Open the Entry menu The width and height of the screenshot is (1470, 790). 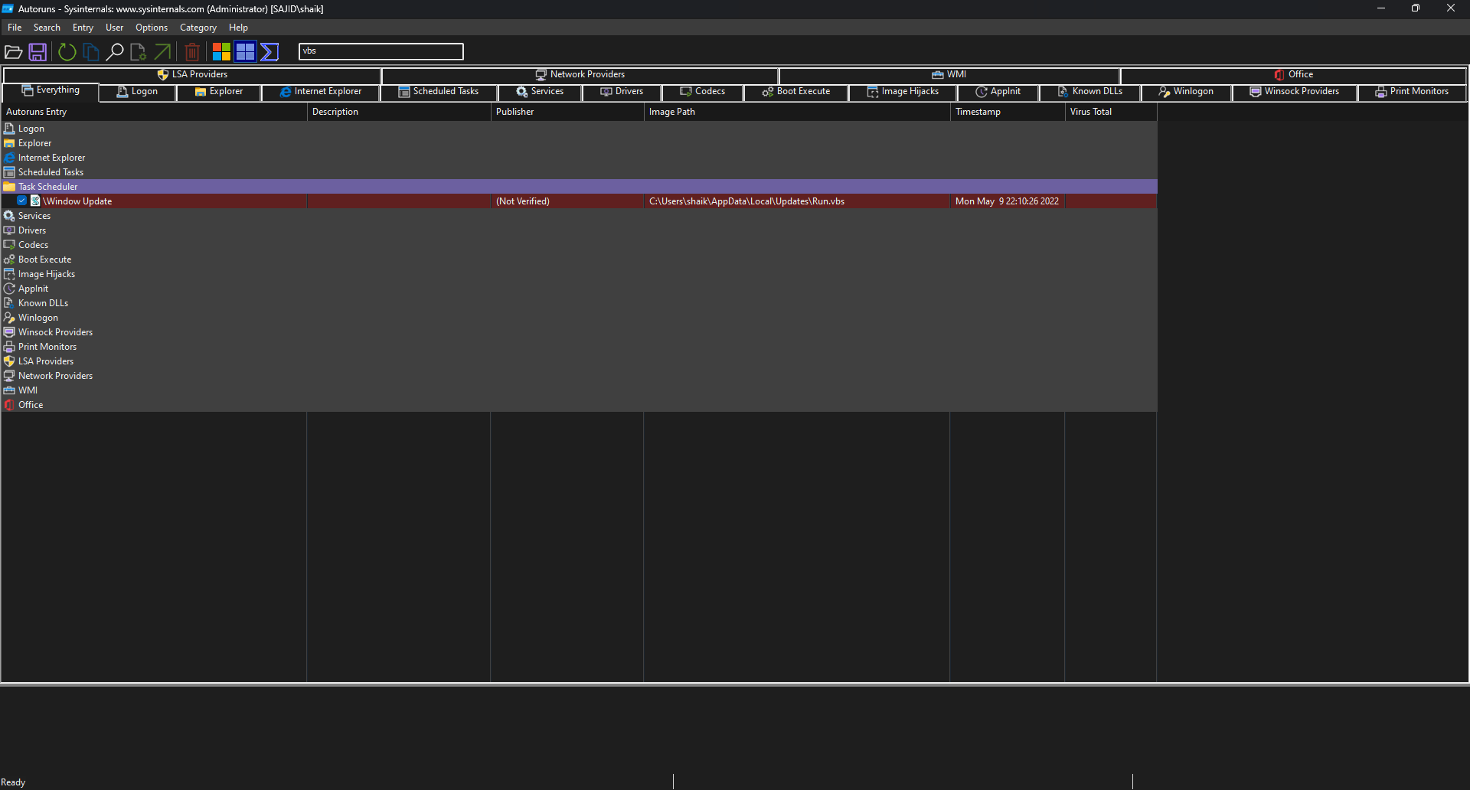pyautogui.click(x=83, y=28)
